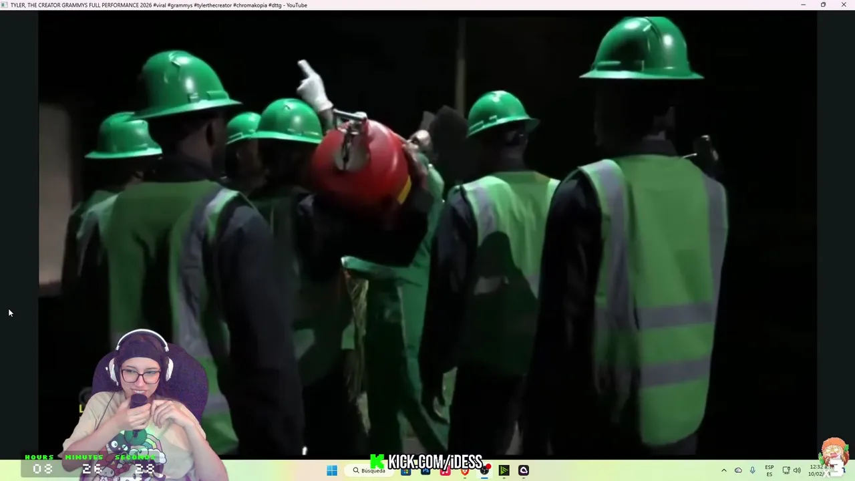This screenshot has width=855, height=481.
Task: Click the YouTube video to pause playback
Action: coord(427,234)
